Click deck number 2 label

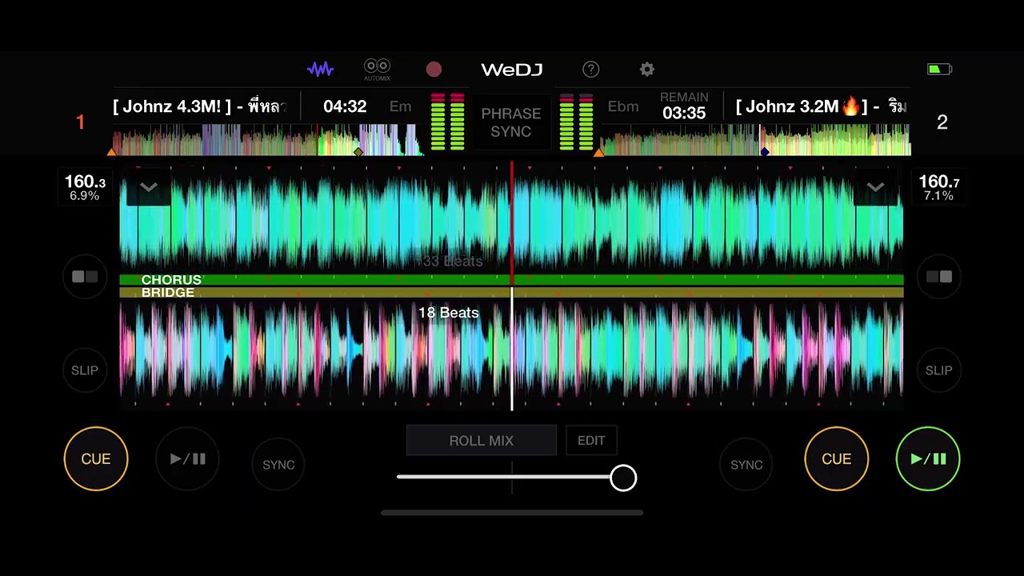(x=942, y=122)
